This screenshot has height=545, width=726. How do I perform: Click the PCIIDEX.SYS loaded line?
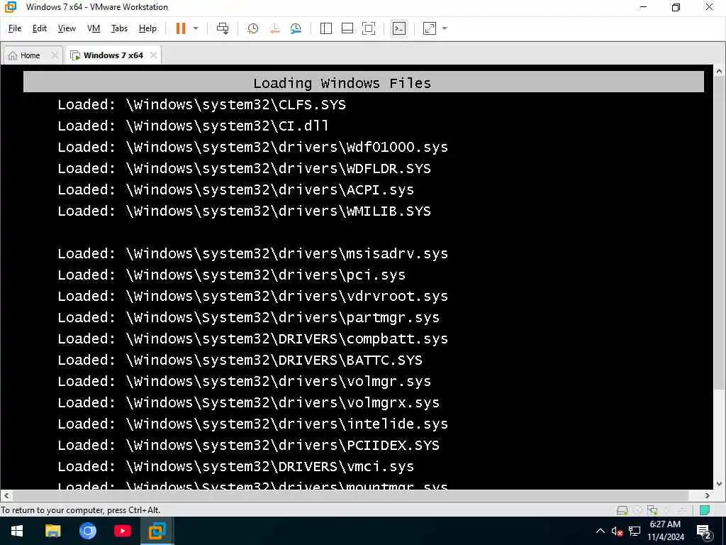click(249, 446)
